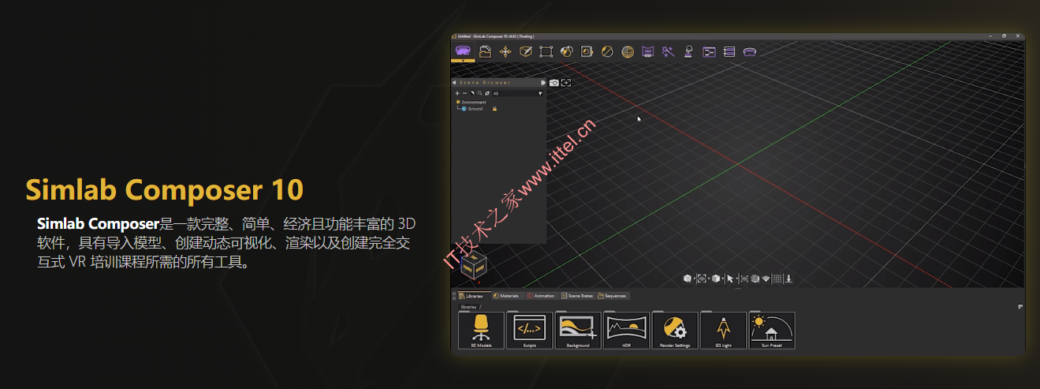Click the sphere wireframe icon in viewport toolbar
The height and width of the screenshot is (389, 1040).
click(755, 279)
